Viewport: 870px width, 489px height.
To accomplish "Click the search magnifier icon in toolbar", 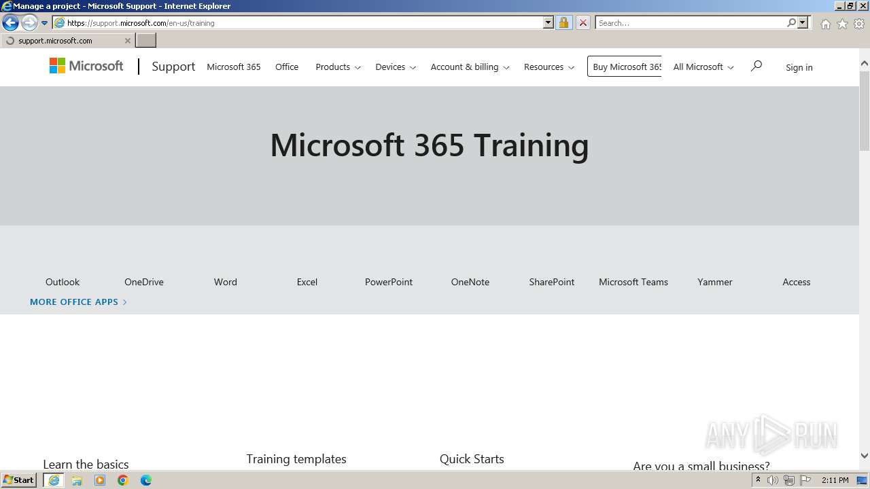I will (x=791, y=22).
